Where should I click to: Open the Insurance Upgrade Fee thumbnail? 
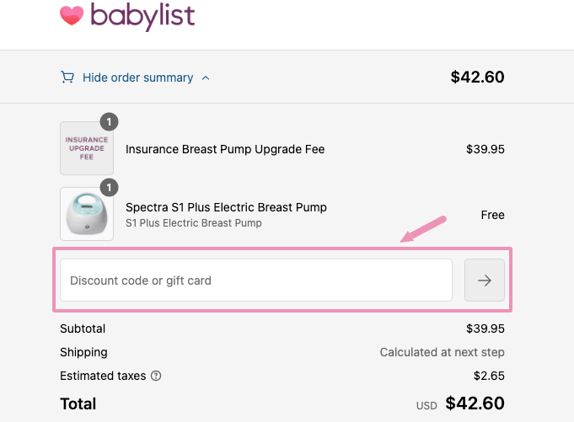[x=87, y=148]
